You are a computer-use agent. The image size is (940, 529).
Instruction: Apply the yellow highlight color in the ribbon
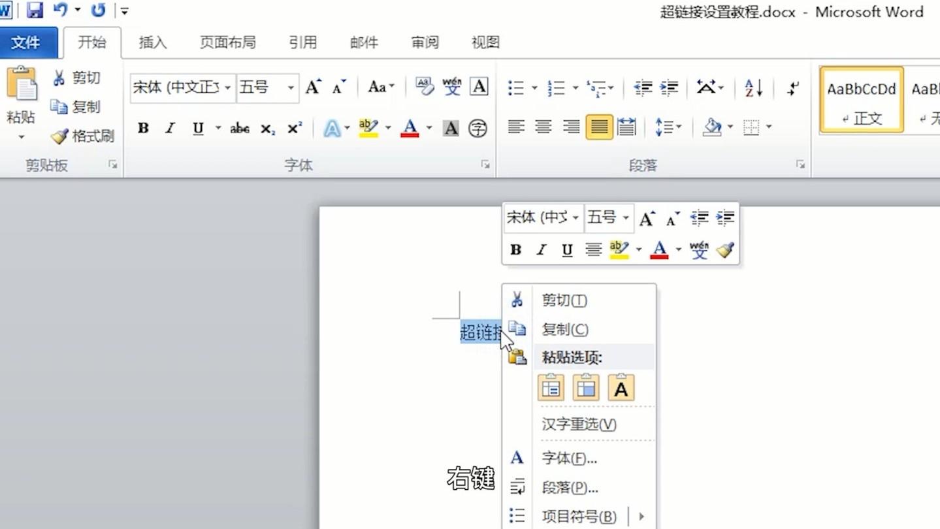coord(368,128)
